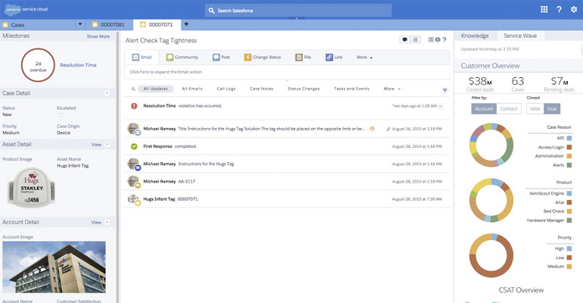
Task: Click the 2d overdue milestone circle
Action: (38, 65)
